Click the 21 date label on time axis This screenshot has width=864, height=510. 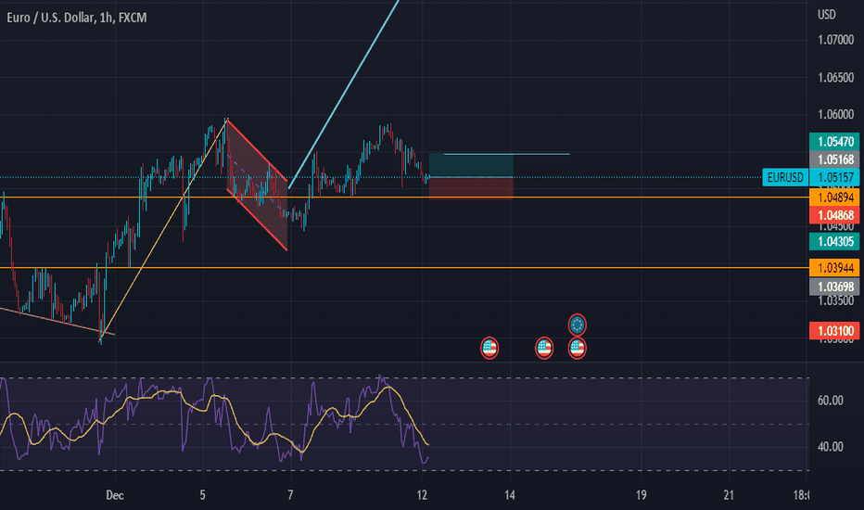(x=729, y=495)
